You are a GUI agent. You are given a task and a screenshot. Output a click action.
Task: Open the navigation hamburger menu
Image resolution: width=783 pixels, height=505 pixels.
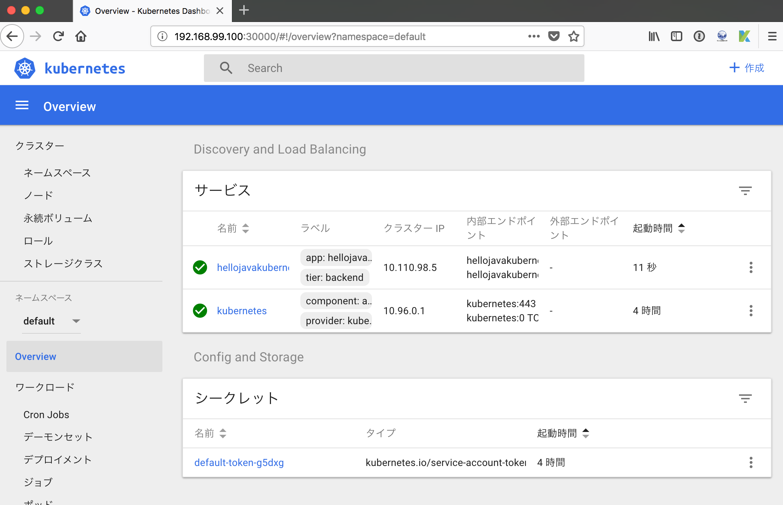pyautogui.click(x=22, y=105)
